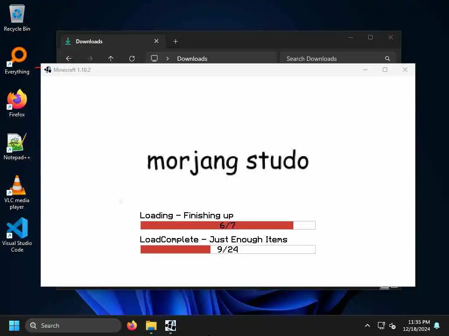Add a new tab in File Explorer
449x336 pixels.
[176, 42]
